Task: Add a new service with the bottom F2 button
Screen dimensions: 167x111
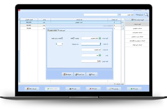Action: click(134, 89)
